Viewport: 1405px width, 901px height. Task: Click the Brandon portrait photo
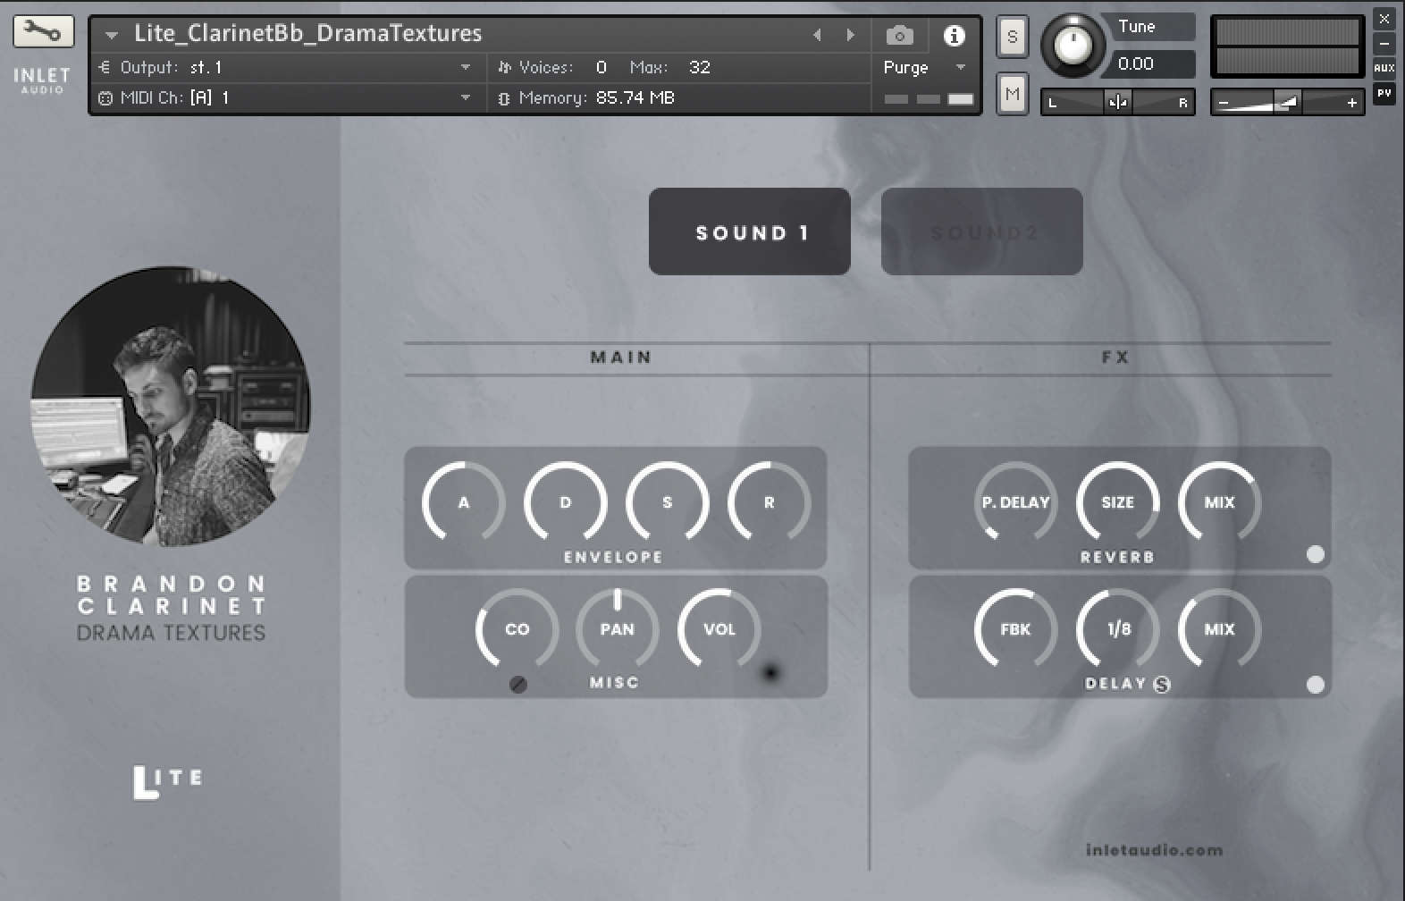click(x=171, y=405)
